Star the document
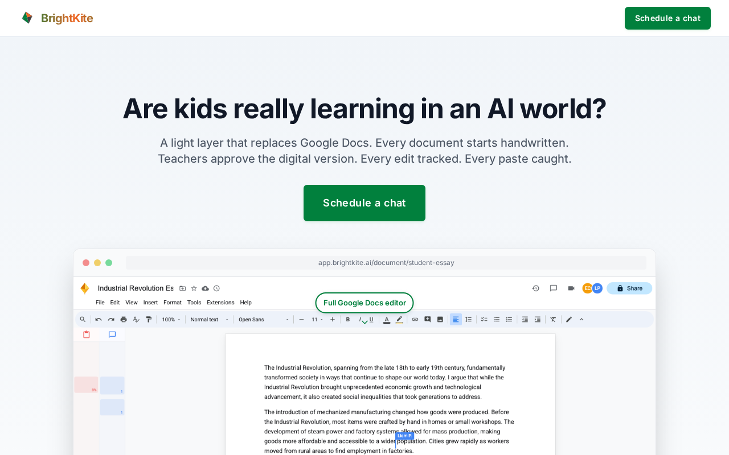This screenshot has height=455, width=729. [x=194, y=288]
